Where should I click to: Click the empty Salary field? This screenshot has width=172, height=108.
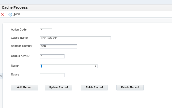pyautogui.click(x=52, y=75)
